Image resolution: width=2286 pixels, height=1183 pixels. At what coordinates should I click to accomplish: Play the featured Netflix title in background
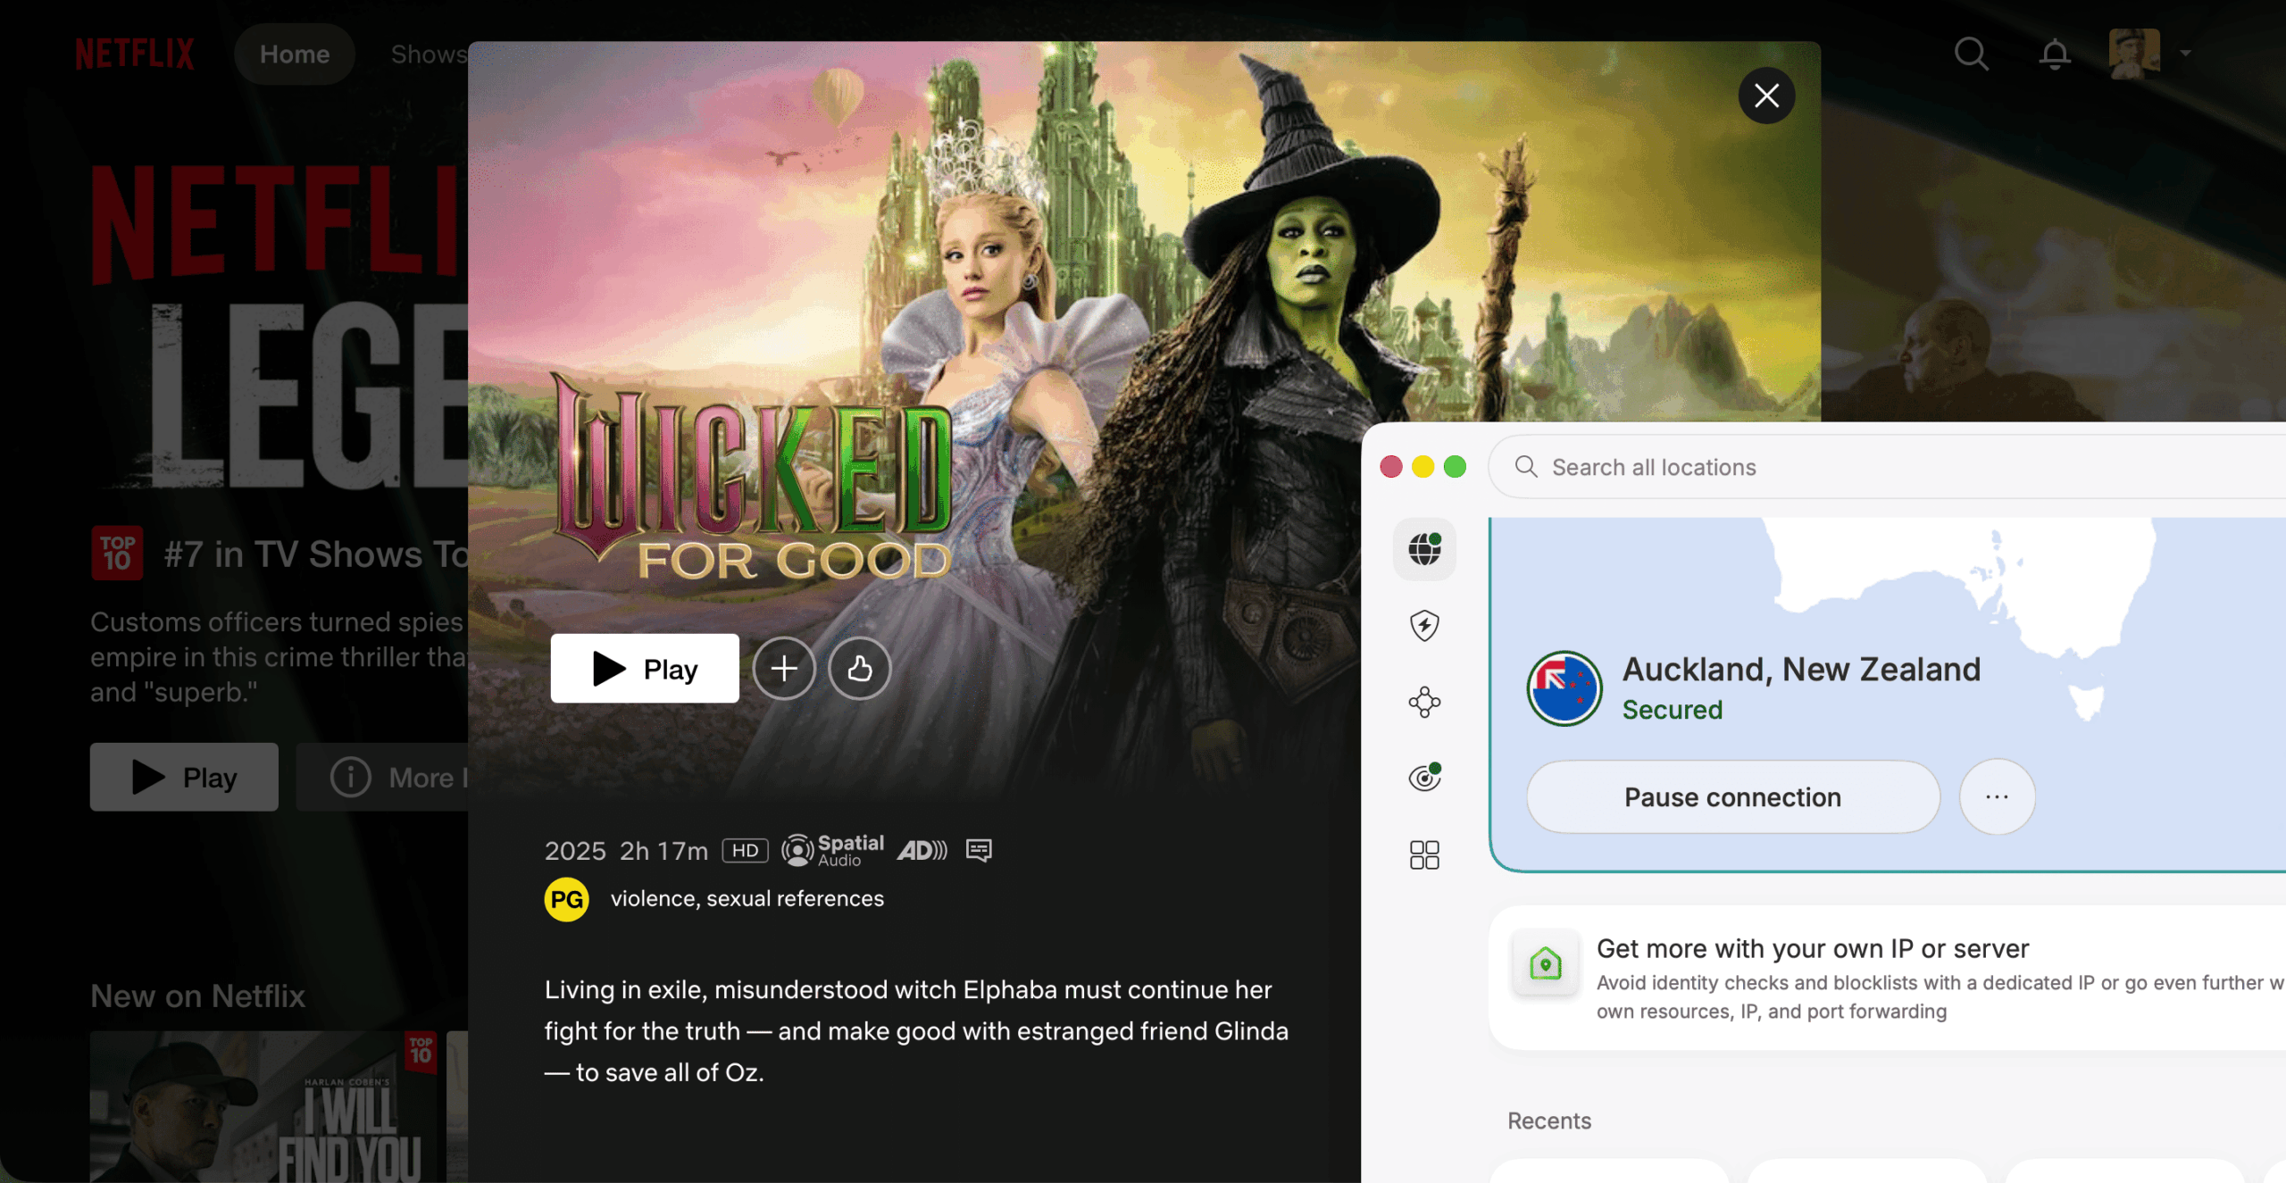coord(184,777)
